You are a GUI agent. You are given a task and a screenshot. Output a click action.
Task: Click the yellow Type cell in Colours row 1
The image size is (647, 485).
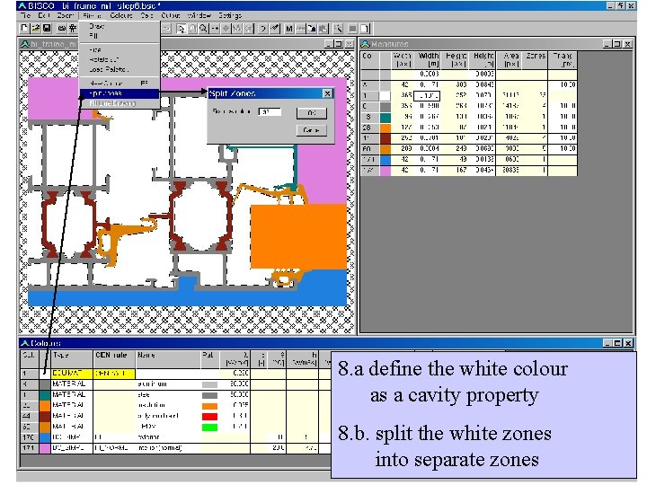[x=72, y=374]
